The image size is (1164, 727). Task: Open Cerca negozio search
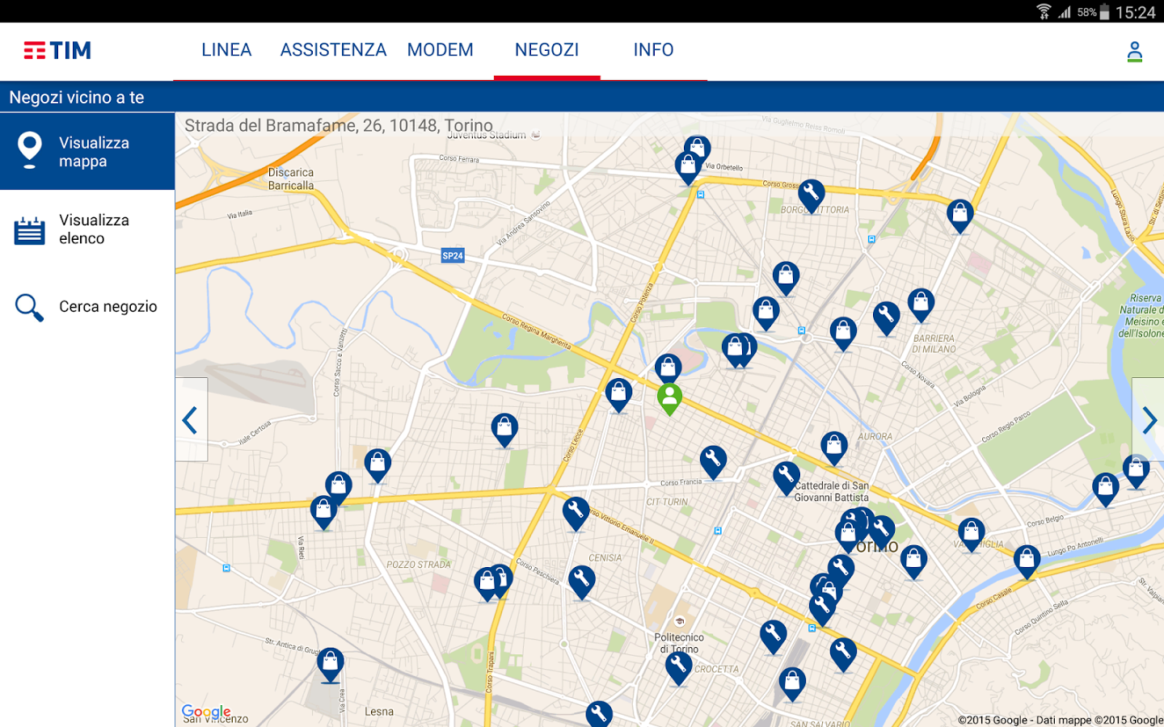point(87,307)
